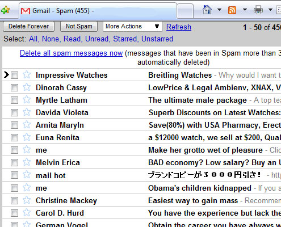Screen dimensions: 281x227
Task: Open 'Obama's children kidnapped' message
Action: pyautogui.click(x=200, y=188)
